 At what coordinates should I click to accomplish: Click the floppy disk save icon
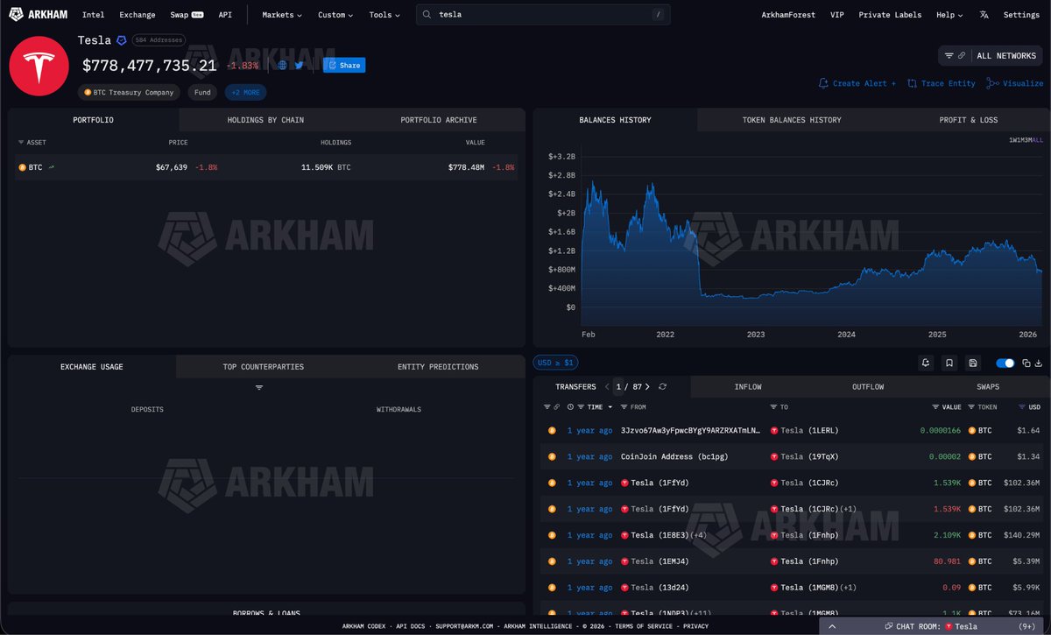point(973,363)
